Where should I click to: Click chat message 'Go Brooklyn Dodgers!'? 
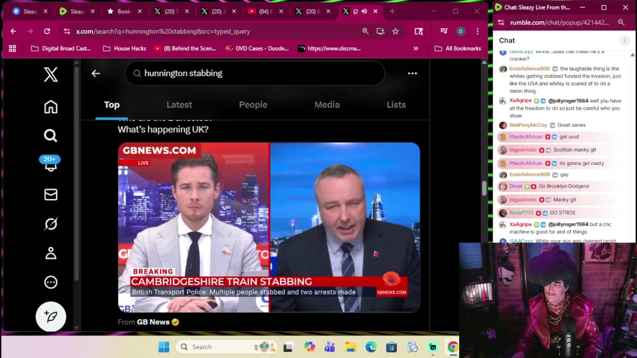pyautogui.click(x=564, y=186)
